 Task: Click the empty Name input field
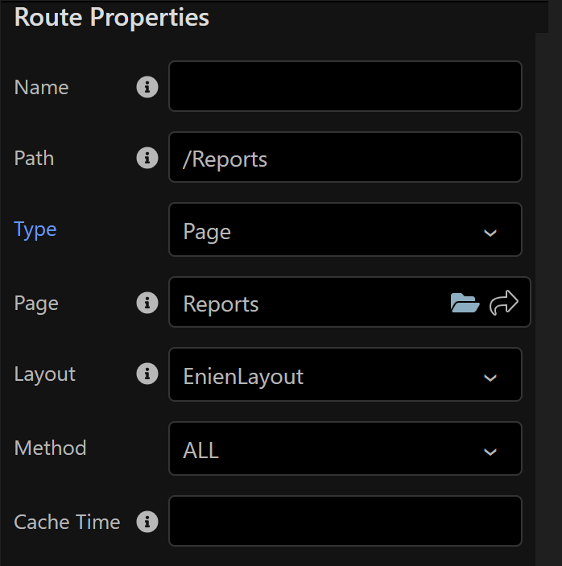point(345,87)
